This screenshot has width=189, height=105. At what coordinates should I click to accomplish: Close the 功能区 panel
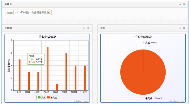coord(184,4)
